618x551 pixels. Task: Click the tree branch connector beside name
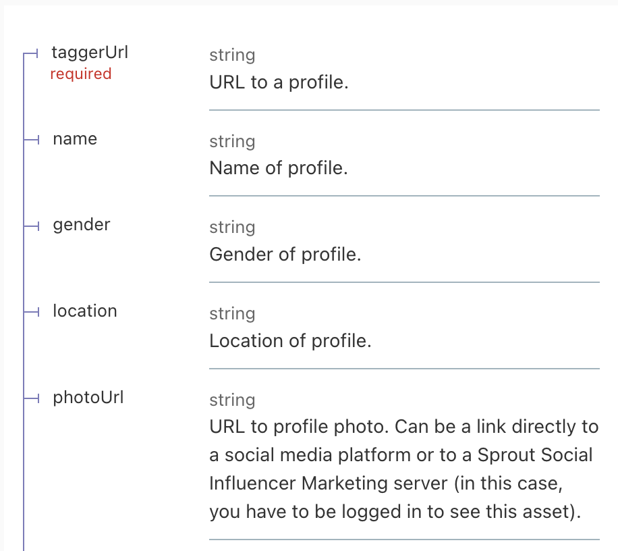[32, 140]
